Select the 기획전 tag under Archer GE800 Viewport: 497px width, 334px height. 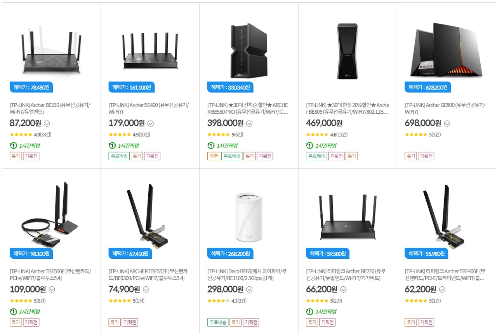[x=426, y=156]
